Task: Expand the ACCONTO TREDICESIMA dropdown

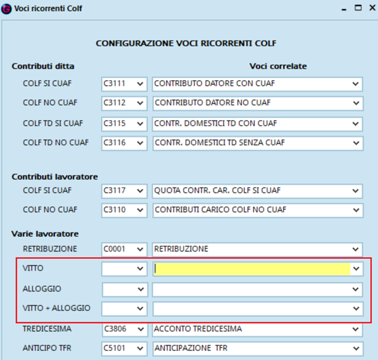Action: (355, 329)
